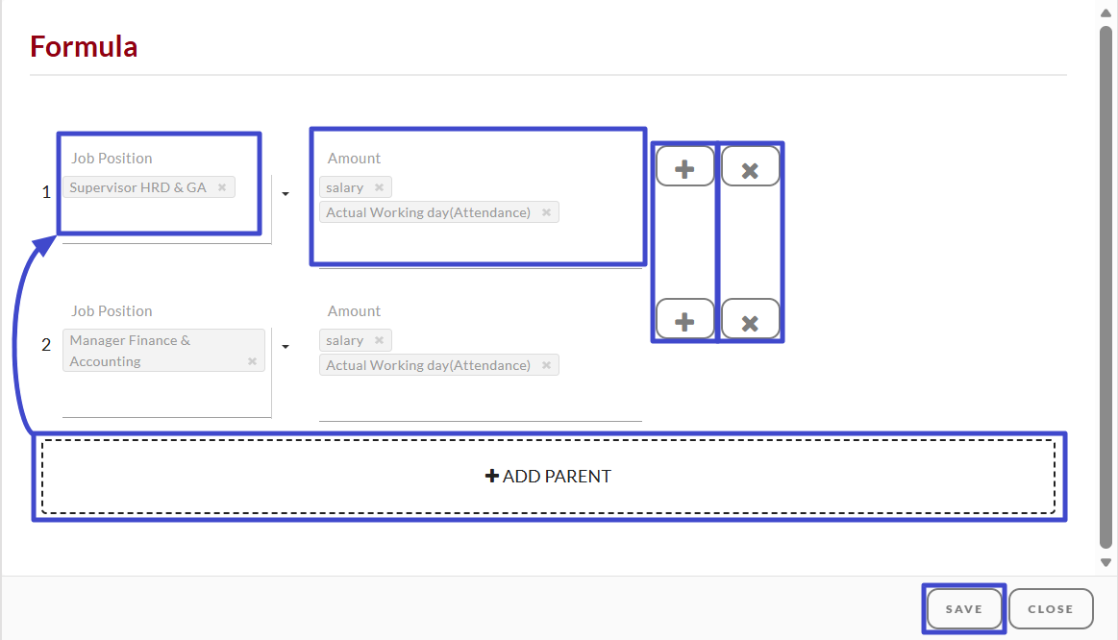The height and width of the screenshot is (640, 1118).
Task: Click the scrollbar up arrow
Action: coord(1106,12)
